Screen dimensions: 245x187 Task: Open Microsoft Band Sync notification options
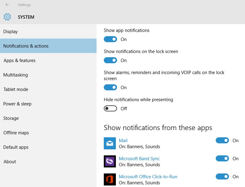[139, 158]
